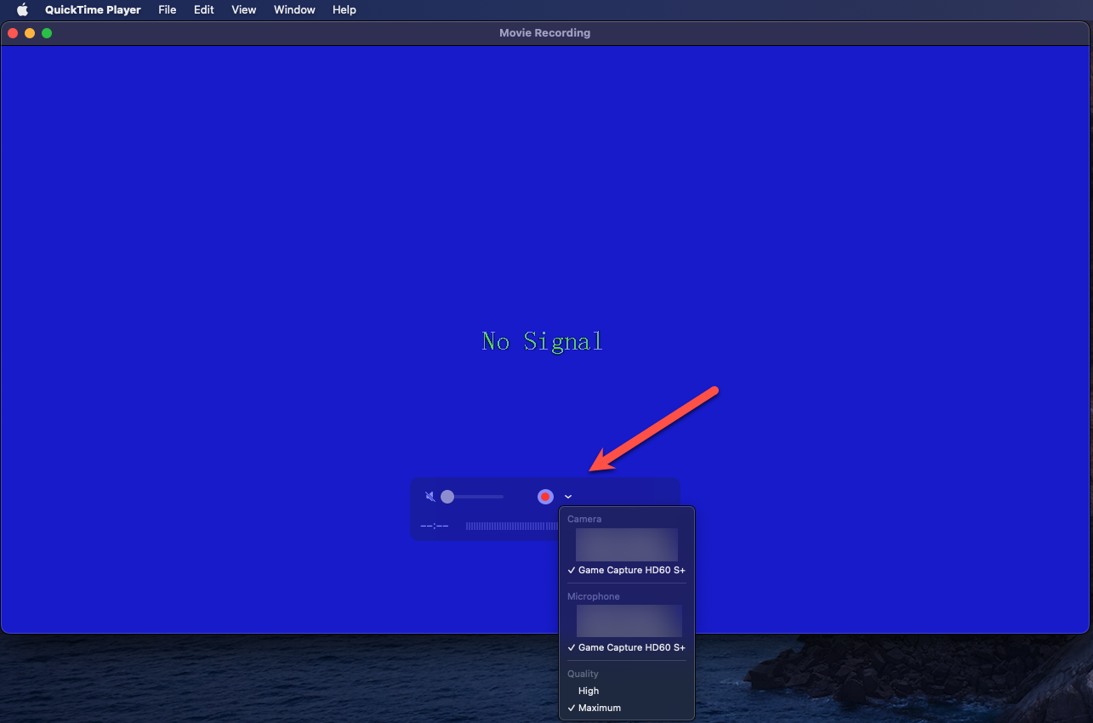Image resolution: width=1093 pixels, height=723 pixels.
Task: Choose Game Capture HD60 S+ as camera
Action: (x=630, y=570)
